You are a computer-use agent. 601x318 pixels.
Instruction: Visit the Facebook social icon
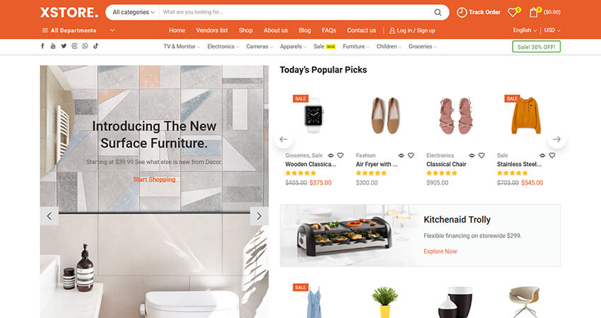pyautogui.click(x=42, y=46)
